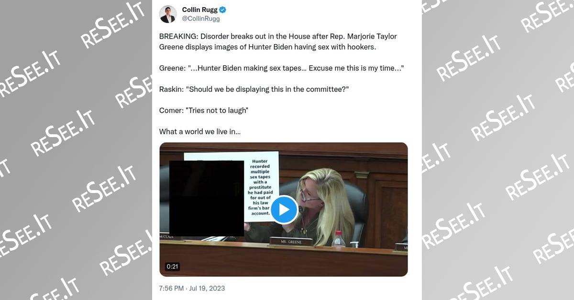Image resolution: width=574 pixels, height=300 pixels.
Task: Click the BREAKING headline sentence in the tweet
Action: click(x=278, y=42)
